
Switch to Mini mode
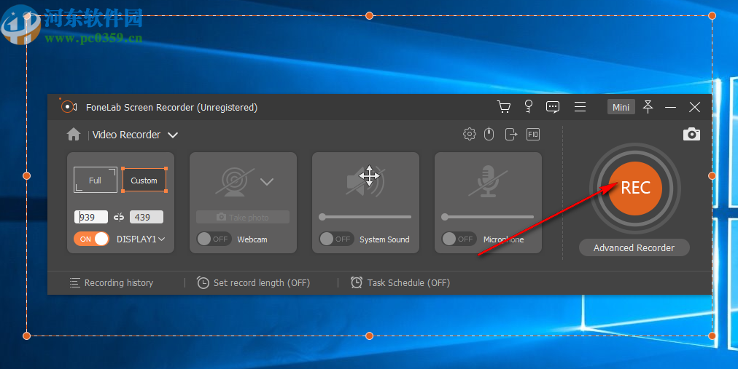coord(621,107)
